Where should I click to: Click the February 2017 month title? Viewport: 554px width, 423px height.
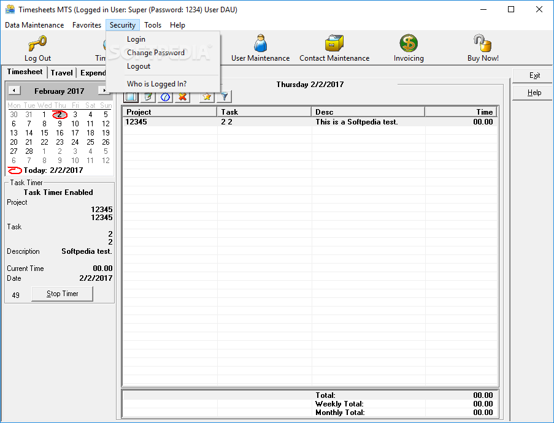(x=59, y=91)
